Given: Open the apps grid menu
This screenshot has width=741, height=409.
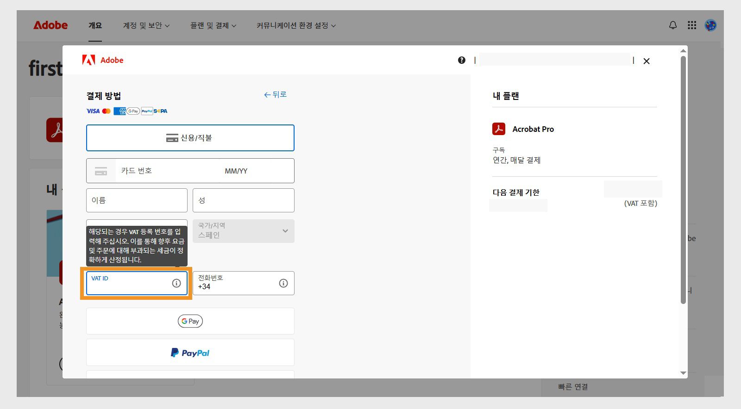Looking at the screenshot, I should pyautogui.click(x=692, y=25).
